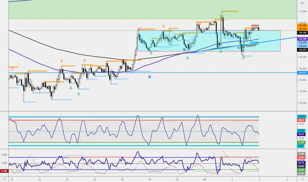
Task: Click the 52.75 RSI value label
Action: pyautogui.click(x=301, y=163)
